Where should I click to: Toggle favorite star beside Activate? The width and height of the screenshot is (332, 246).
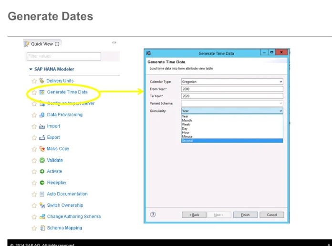pos(34,172)
